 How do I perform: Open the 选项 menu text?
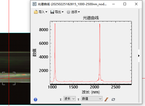[x=74, y=12]
